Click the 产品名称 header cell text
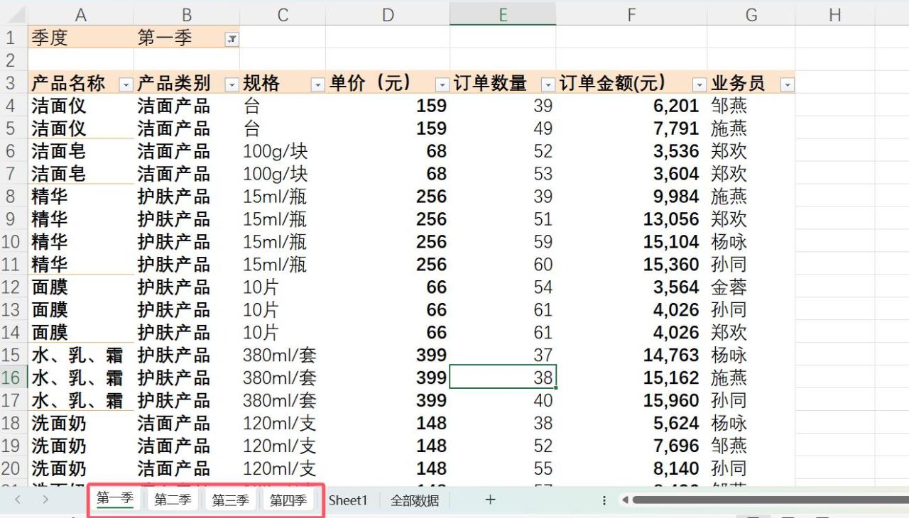Viewport: 909px width, 518px height. coord(67,83)
